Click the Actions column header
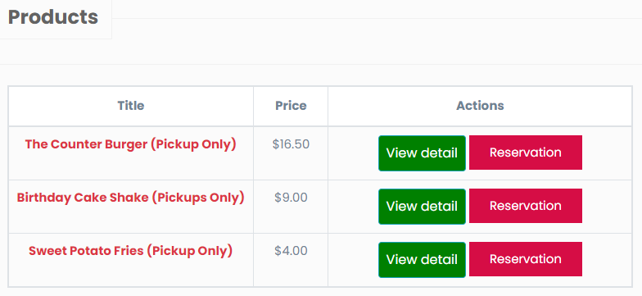 point(480,106)
